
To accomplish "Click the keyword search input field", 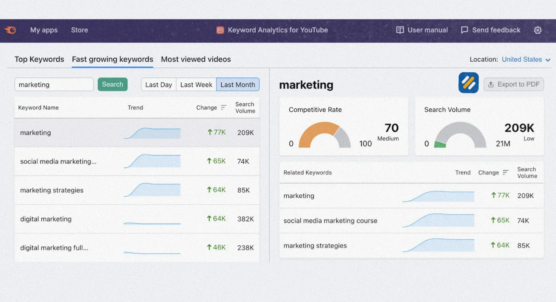I will tap(54, 85).
